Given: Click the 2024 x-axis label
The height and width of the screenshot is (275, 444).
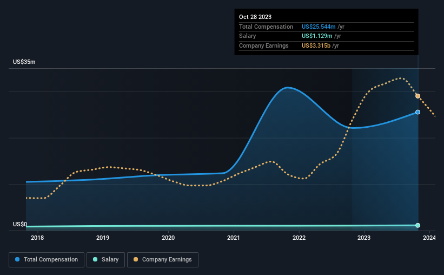Looking at the screenshot, I should [x=429, y=238].
